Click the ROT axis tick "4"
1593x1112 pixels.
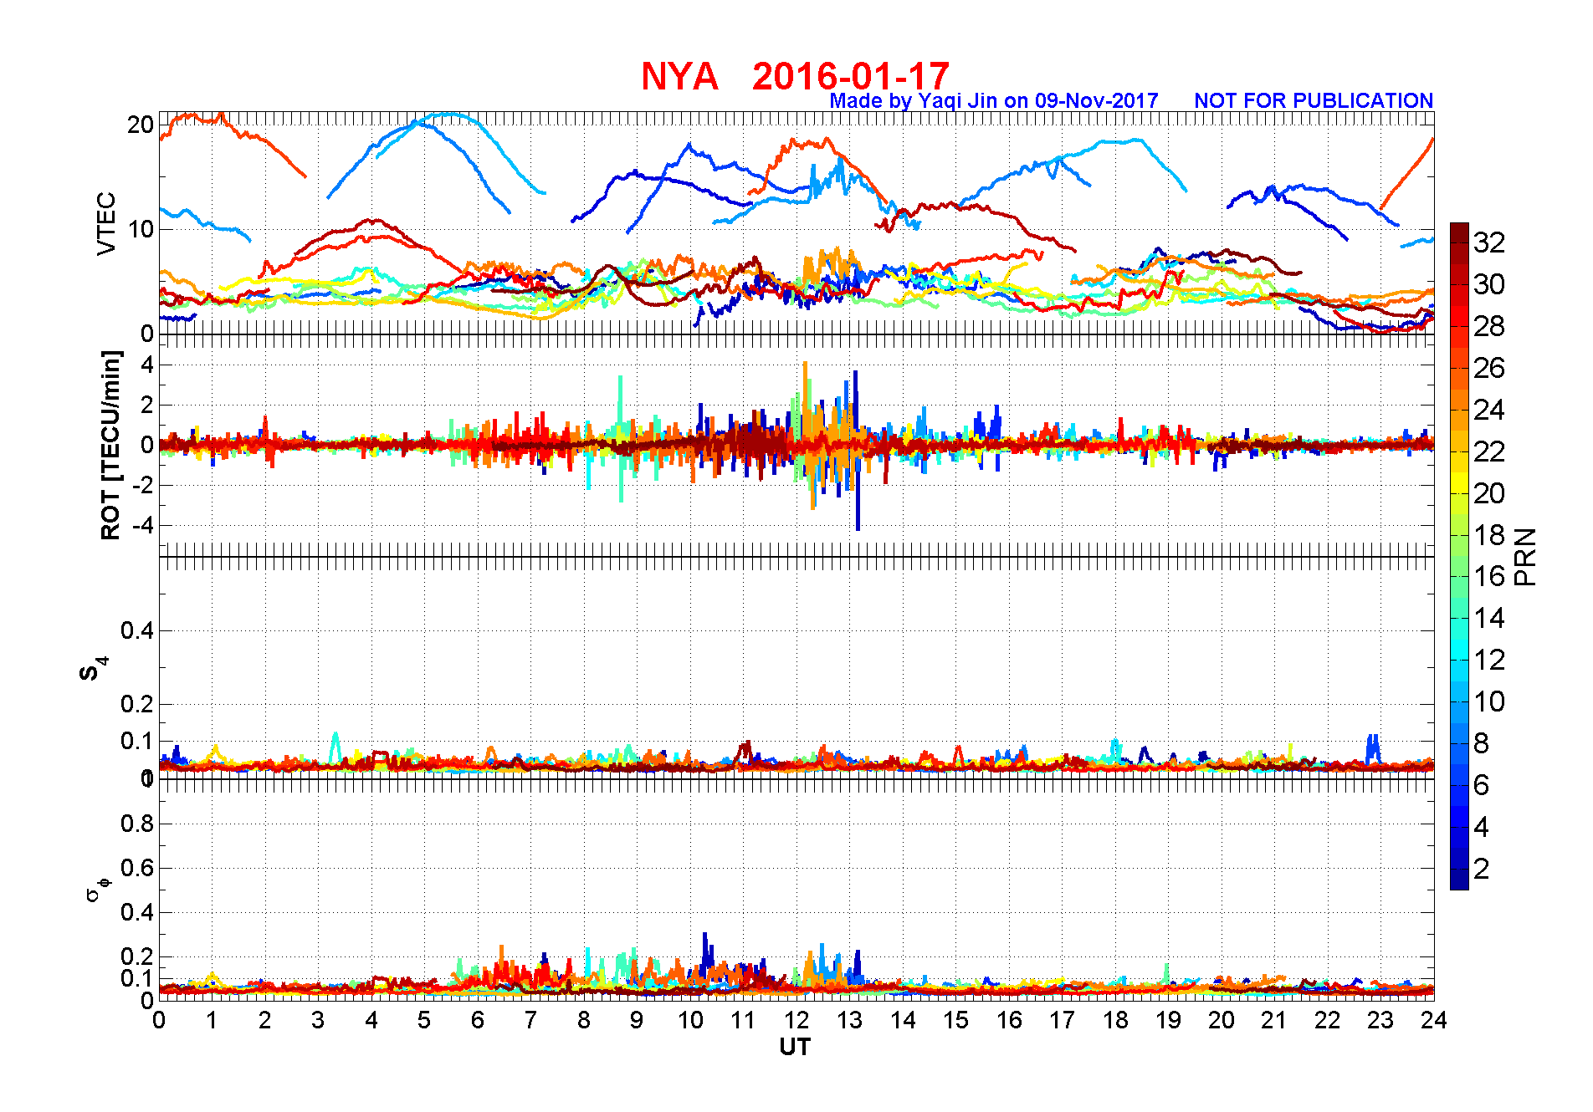coord(147,365)
